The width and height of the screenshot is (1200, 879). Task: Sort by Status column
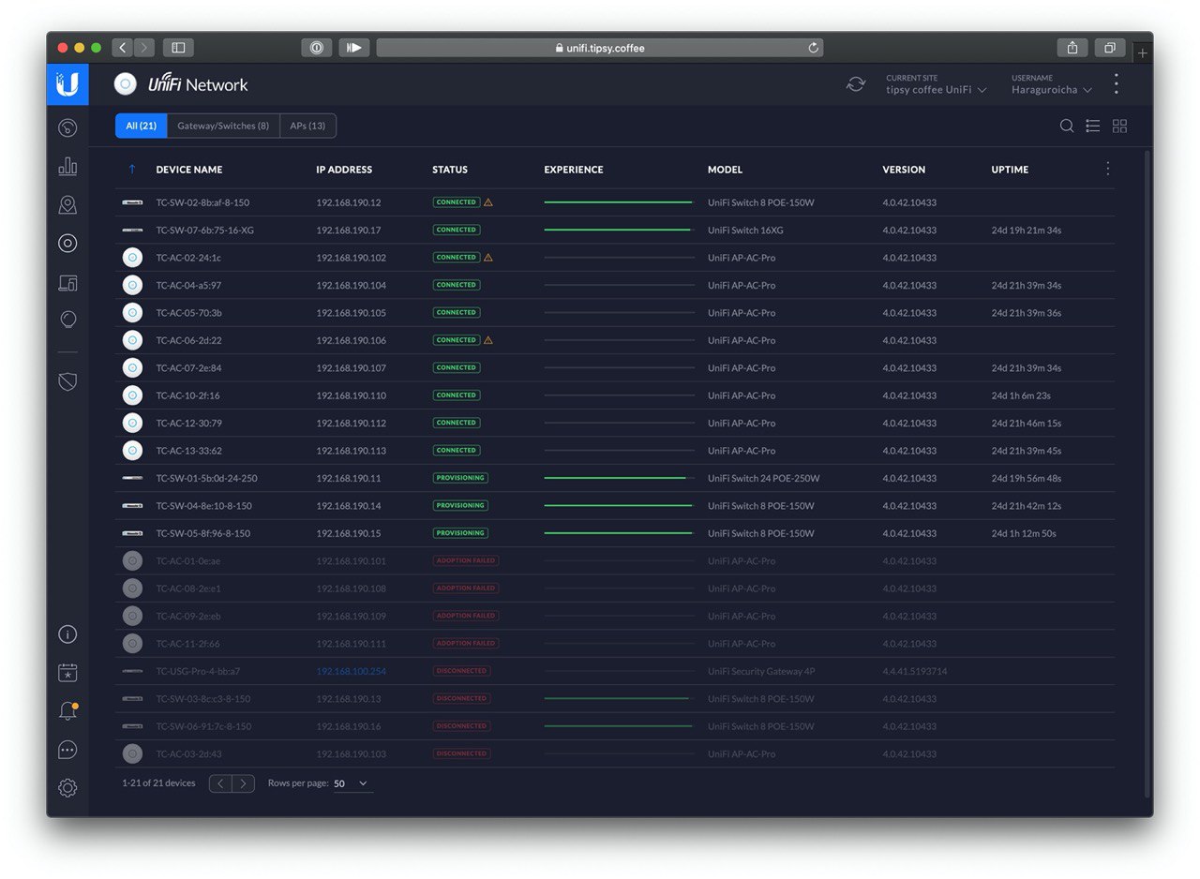coord(450,170)
